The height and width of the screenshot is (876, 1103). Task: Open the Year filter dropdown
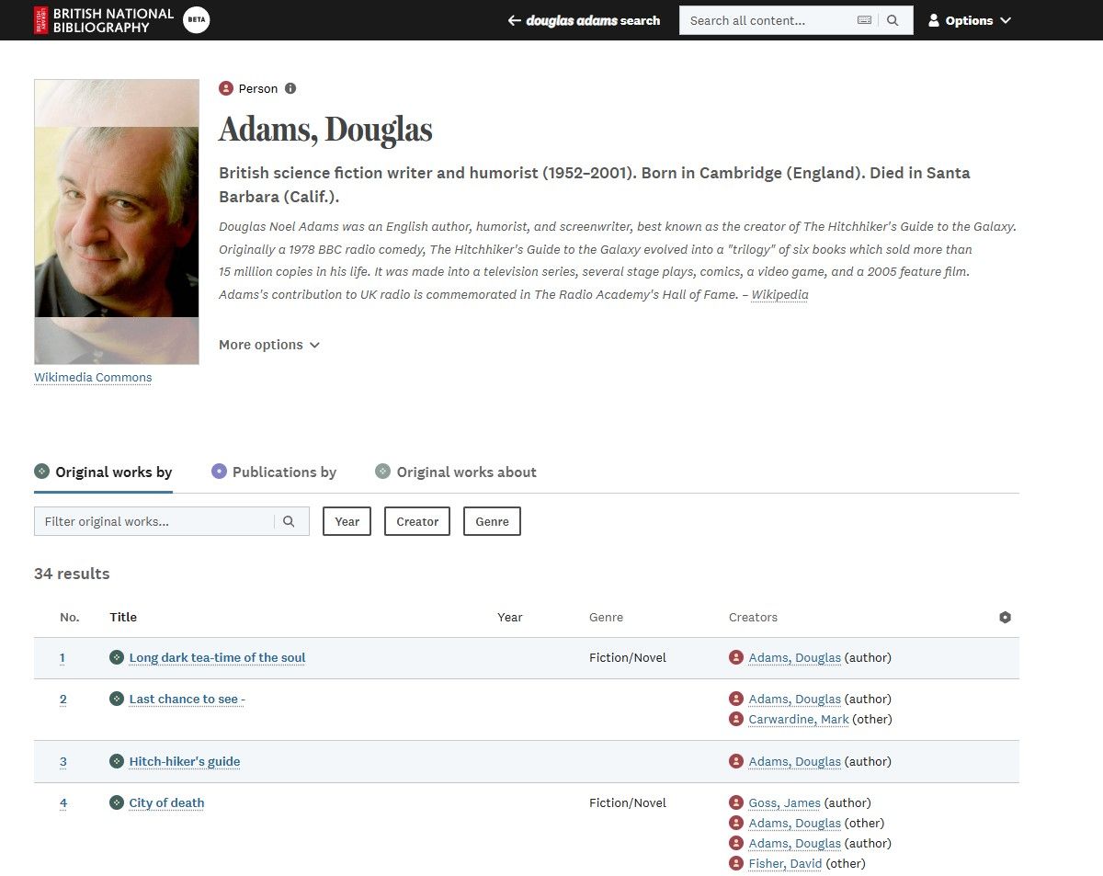click(x=347, y=520)
